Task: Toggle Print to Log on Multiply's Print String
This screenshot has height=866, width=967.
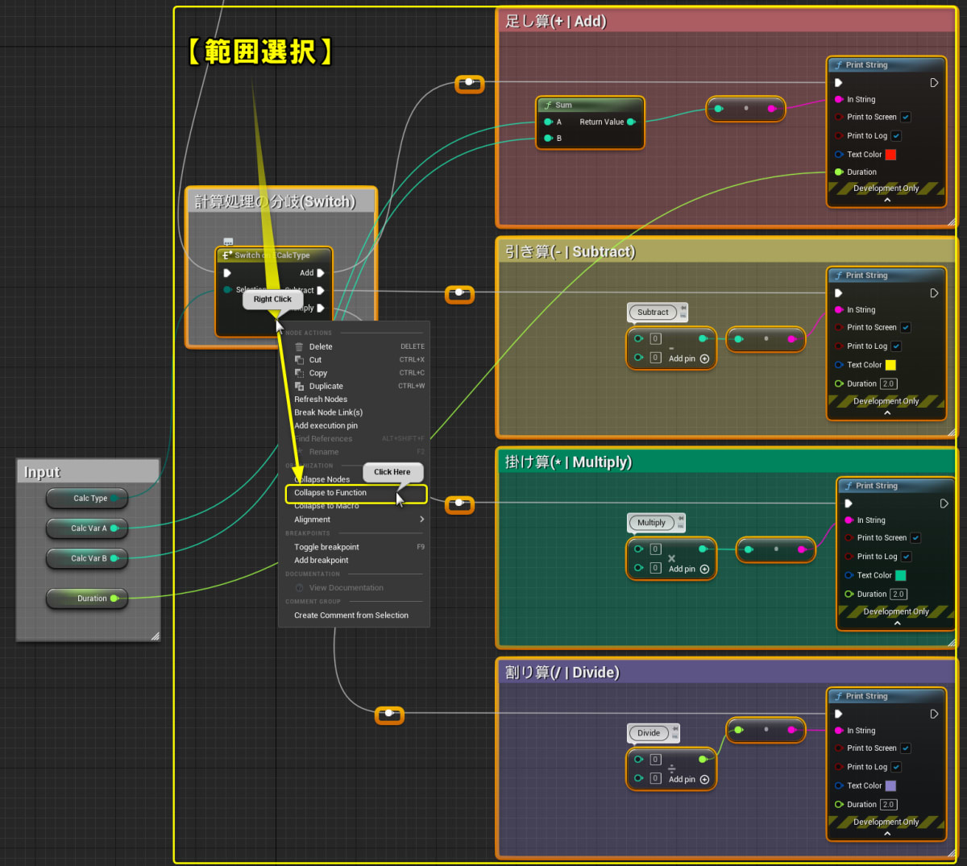Action: tap(905, 556)
